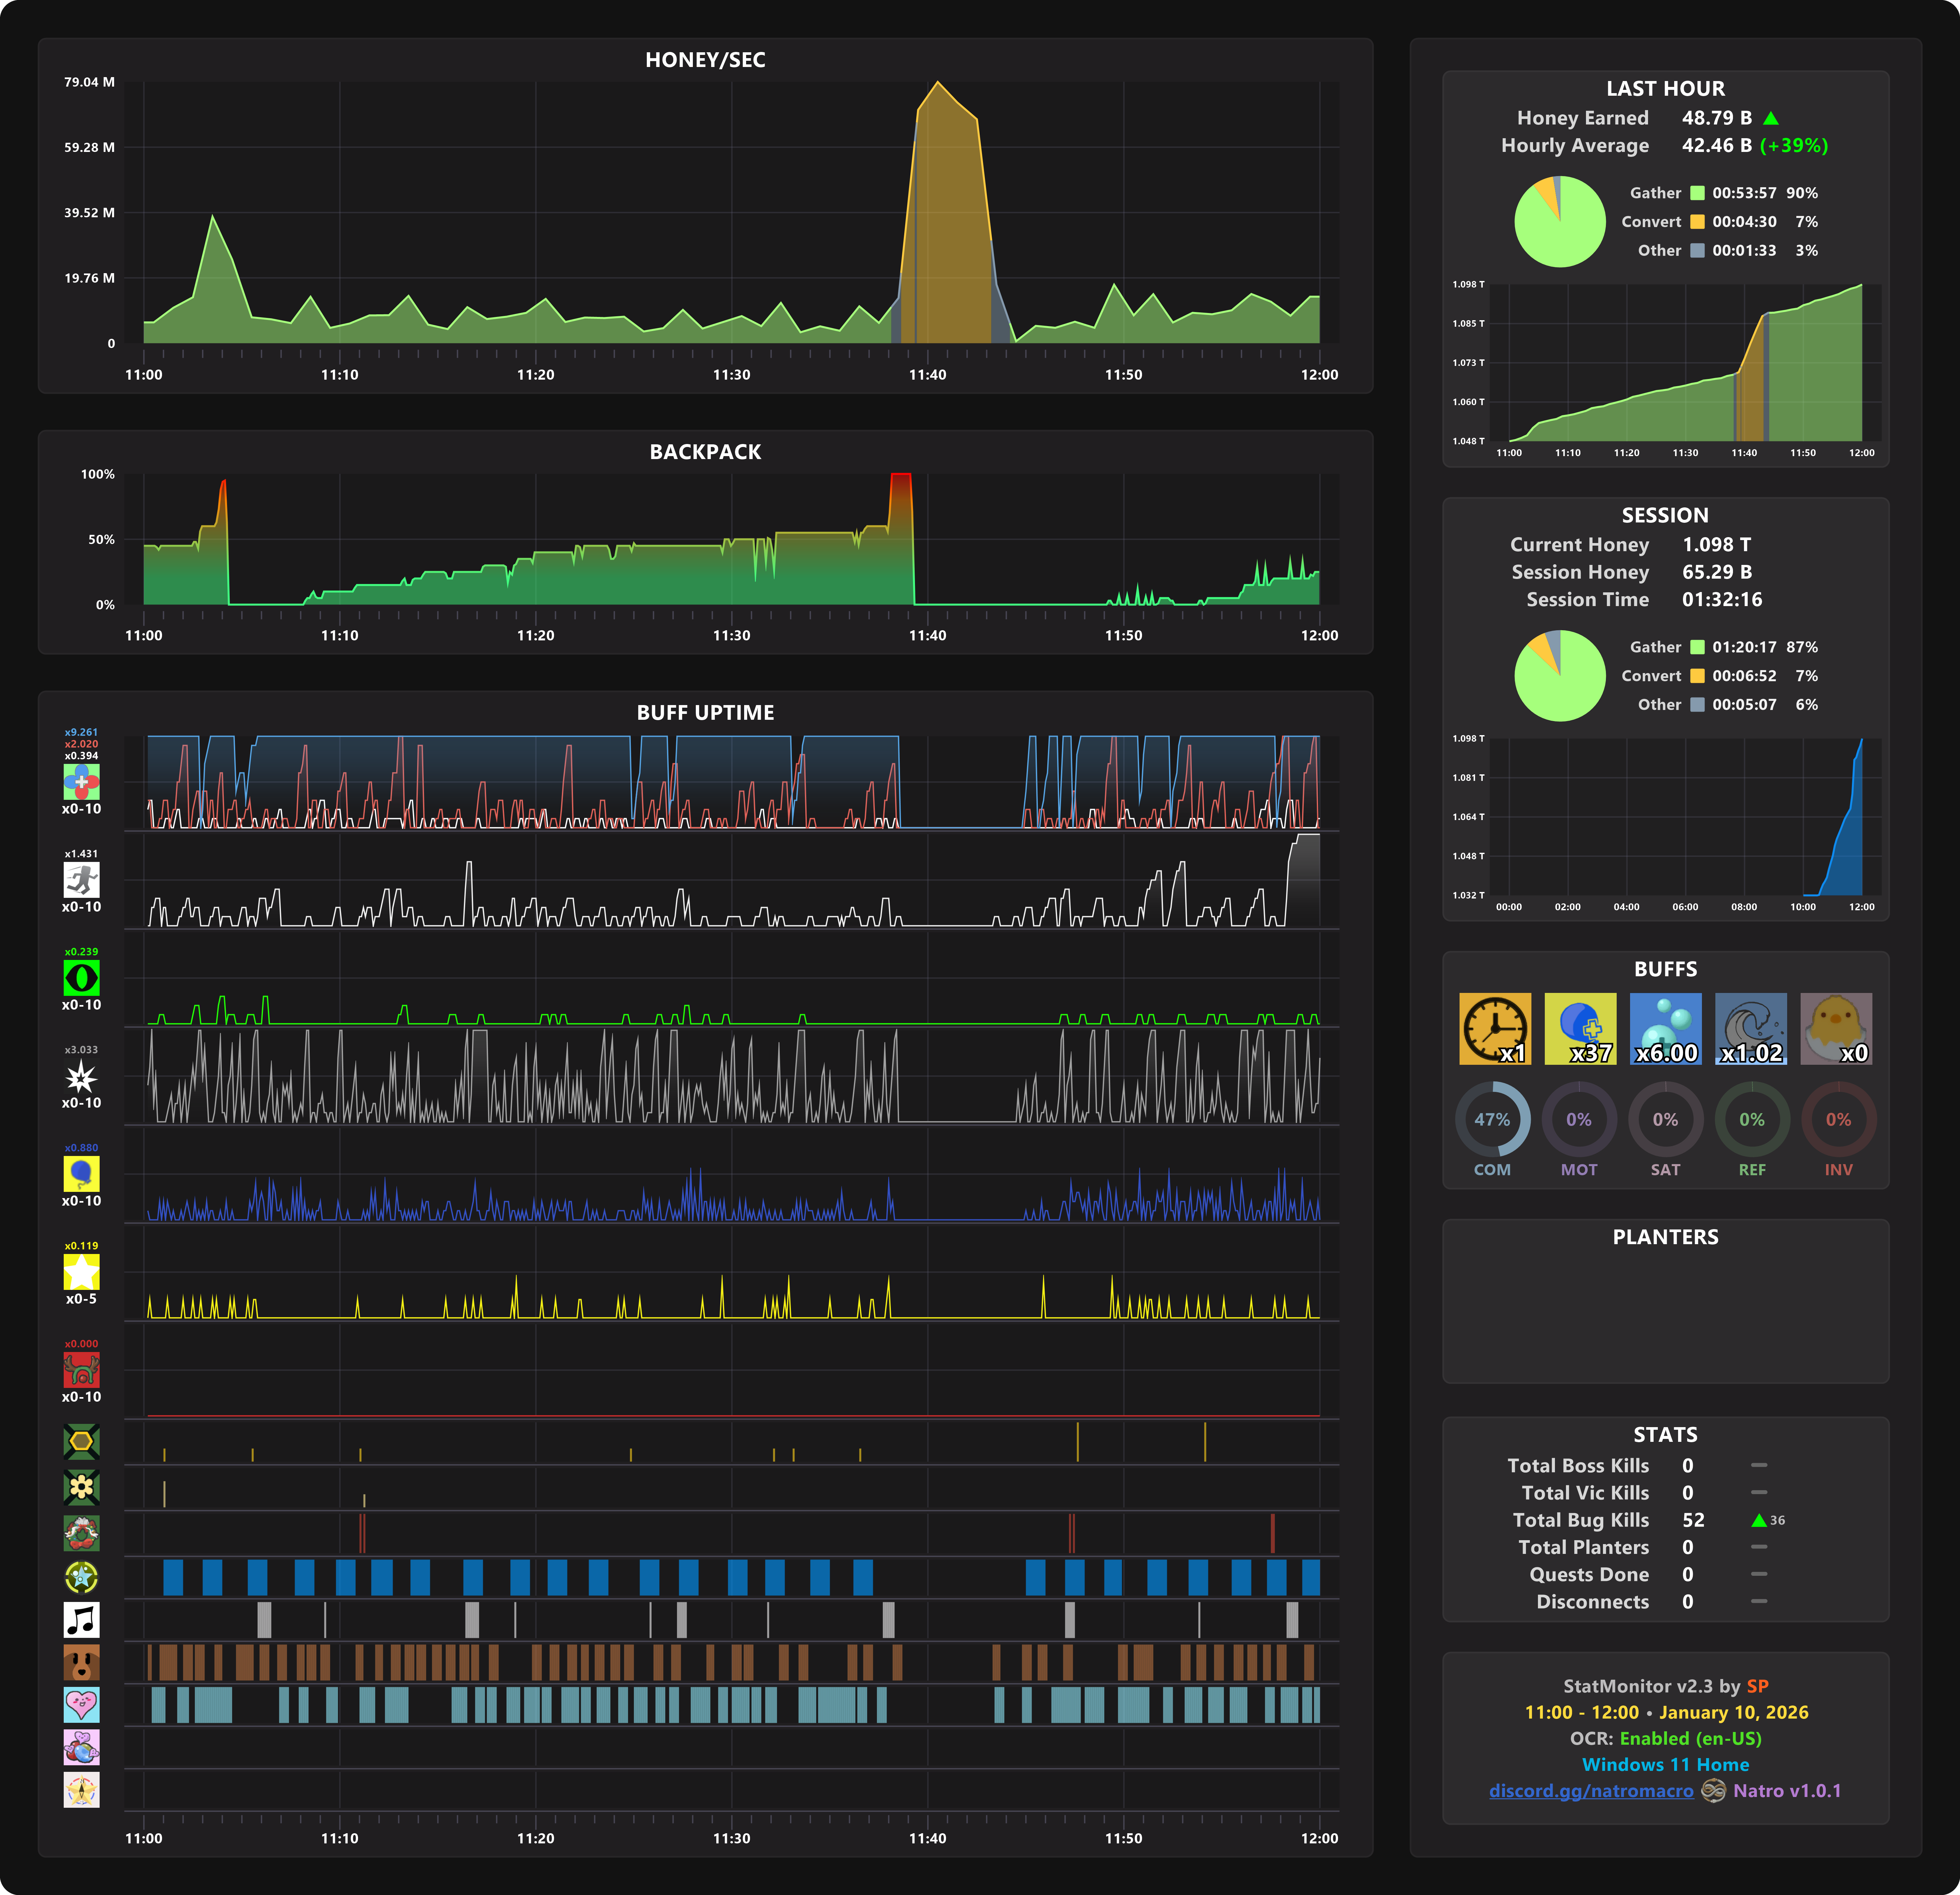Click the green Gather legend swatch in Last Hour
This screenshot has height=1895, width=1960.
pyautogui.click(x=1697, y=193)
